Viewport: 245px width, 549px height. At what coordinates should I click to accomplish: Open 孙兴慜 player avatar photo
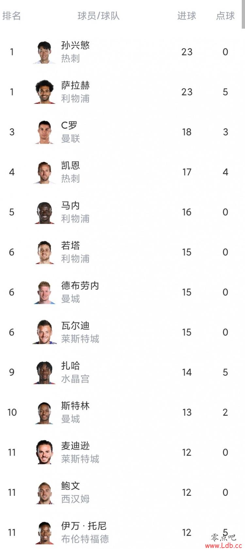(44, 52)
